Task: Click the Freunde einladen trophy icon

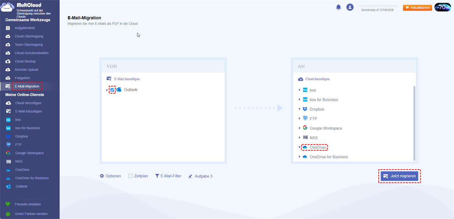Action: (8, 204)
